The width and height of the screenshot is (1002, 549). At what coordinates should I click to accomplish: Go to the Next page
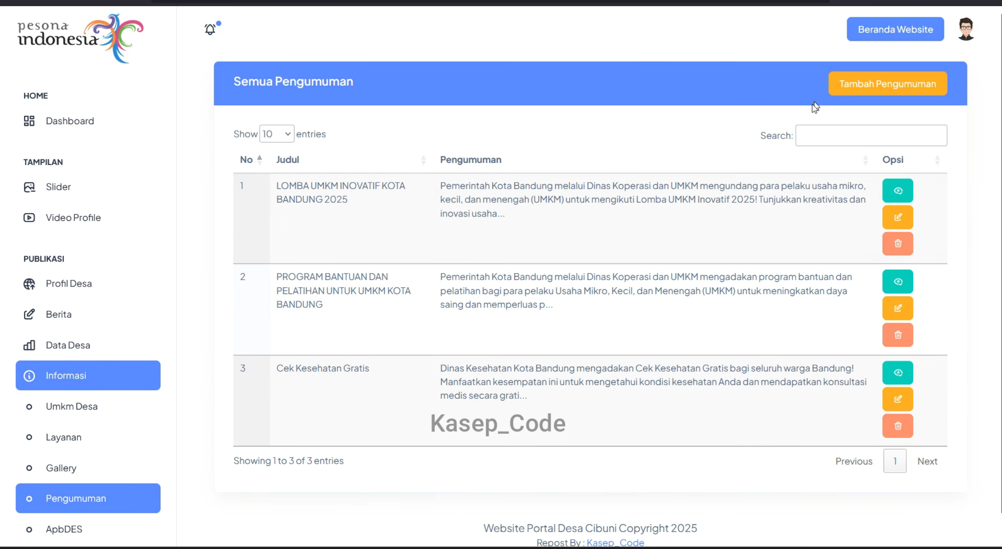click(x=927, y=461)
